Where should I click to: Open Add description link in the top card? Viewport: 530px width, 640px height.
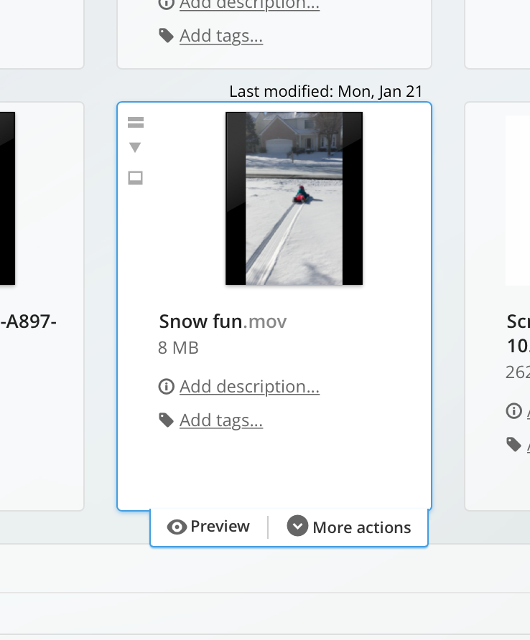coord(249,4)
